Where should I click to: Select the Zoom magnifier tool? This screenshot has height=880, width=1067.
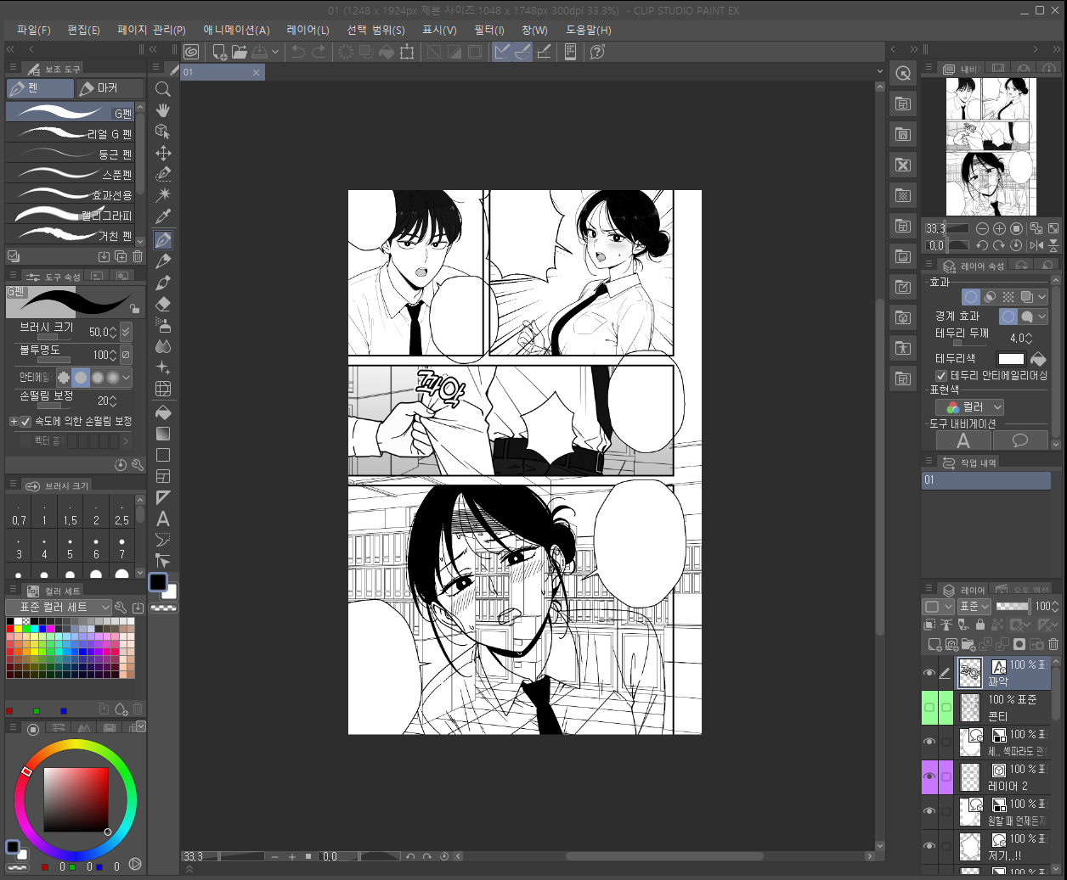(163, 89)
